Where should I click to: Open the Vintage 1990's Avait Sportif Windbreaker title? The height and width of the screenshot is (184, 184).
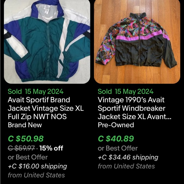pos(135,108)
